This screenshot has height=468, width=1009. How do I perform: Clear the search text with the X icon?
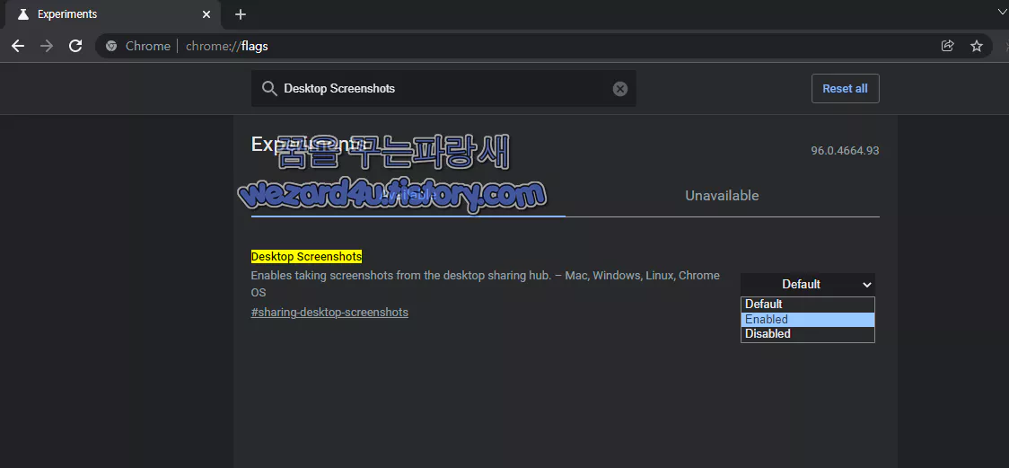point(619,89)
